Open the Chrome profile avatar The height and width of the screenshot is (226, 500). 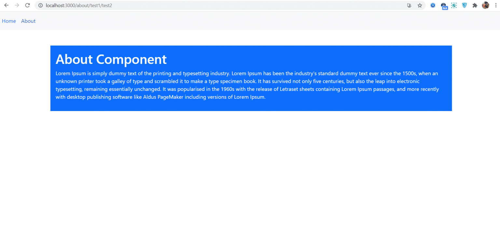coord(485,5)
